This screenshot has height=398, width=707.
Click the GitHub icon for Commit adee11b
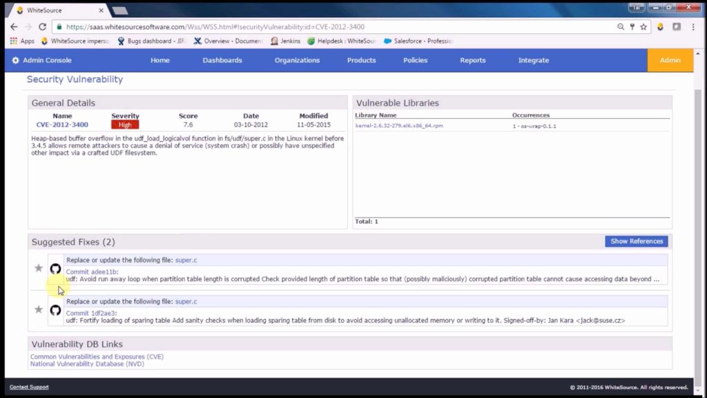click(x=55, y=269)
